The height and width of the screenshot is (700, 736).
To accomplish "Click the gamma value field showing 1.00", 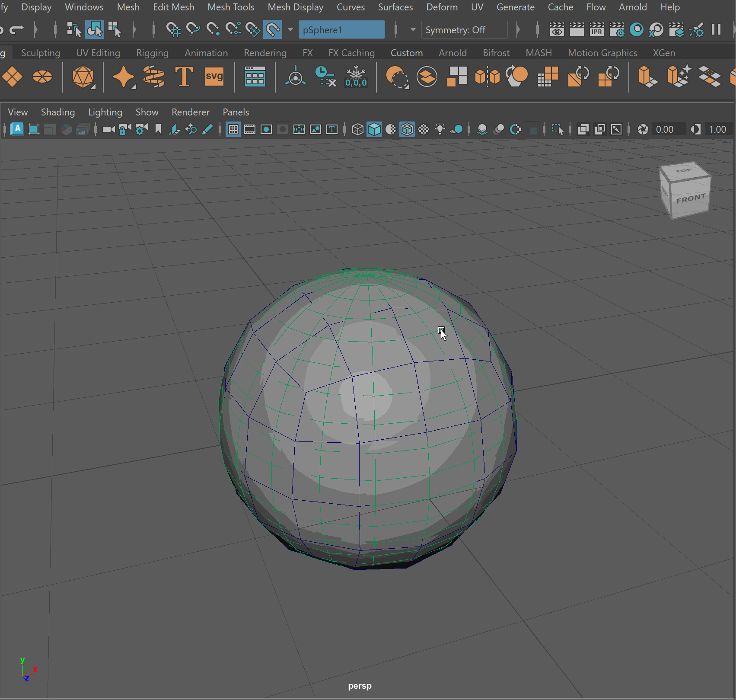I will pyautogui.click(x=717, y=129).
